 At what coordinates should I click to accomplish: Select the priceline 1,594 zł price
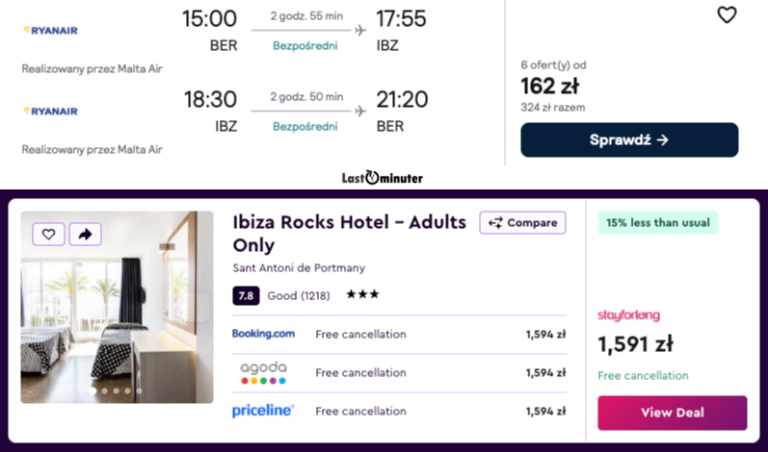pyautogui.click(x=545, y=412)
